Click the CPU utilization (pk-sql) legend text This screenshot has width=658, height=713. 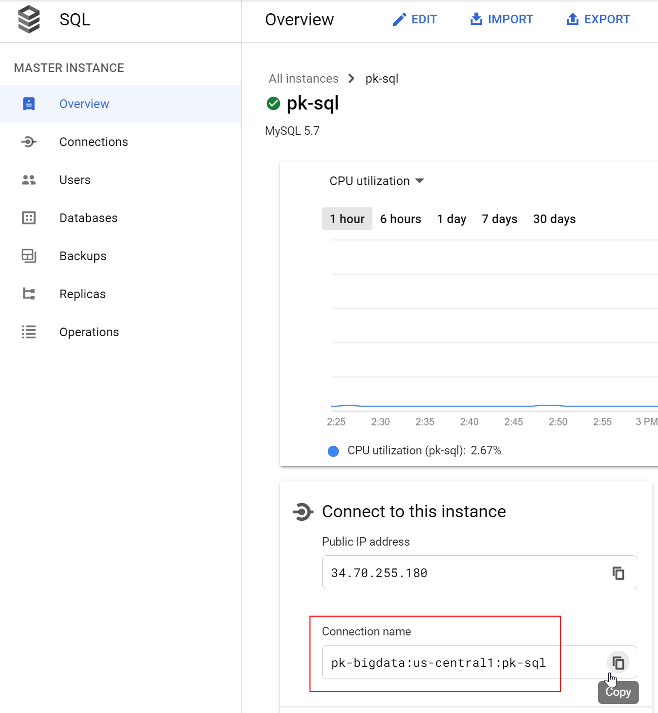point(424,451)
